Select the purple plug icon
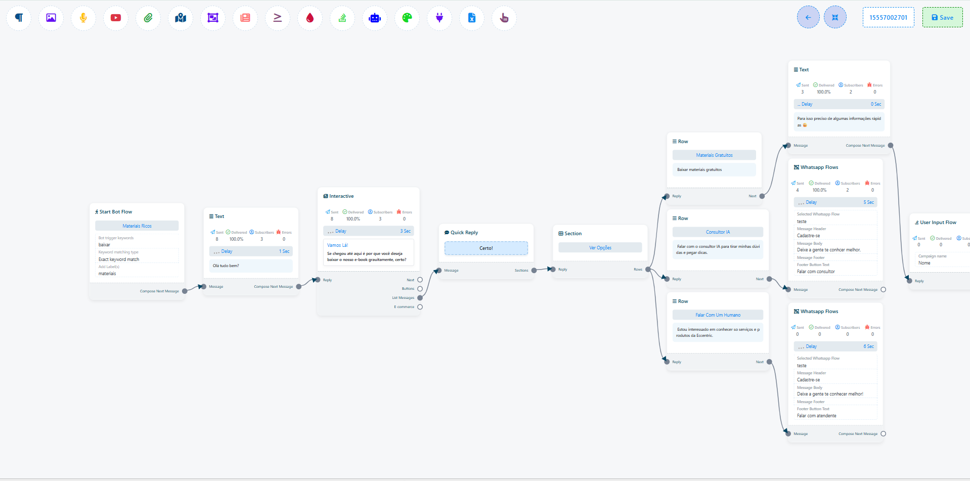Viewport: 970px width, 481px height. pyautogui.click(x=439, y=18)
